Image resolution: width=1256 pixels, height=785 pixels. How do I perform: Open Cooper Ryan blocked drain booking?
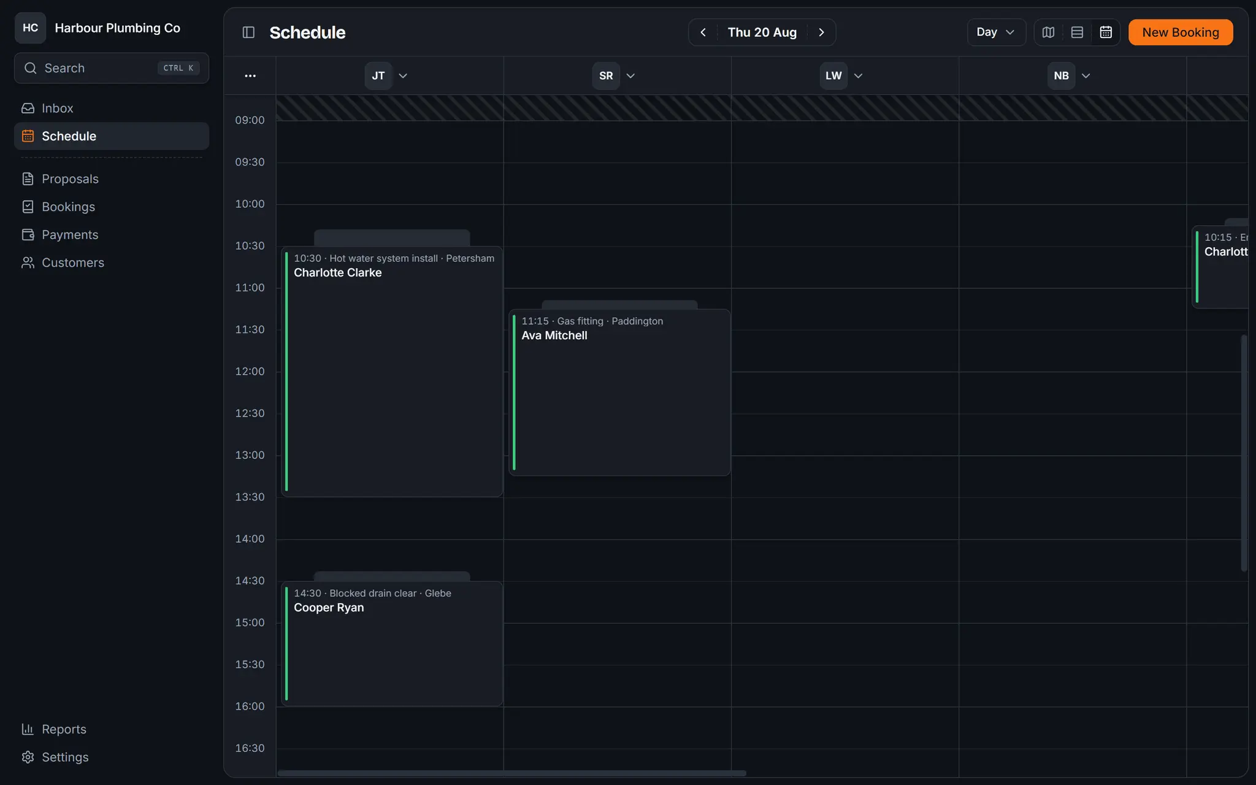click(392, 644)
